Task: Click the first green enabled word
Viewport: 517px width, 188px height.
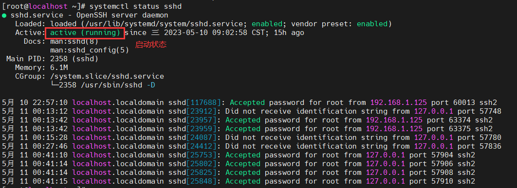Action: pos(267,24)
